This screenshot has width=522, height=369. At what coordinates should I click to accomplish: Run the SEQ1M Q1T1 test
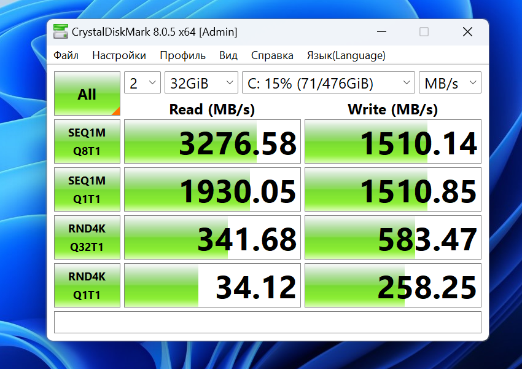click(87, 189)
